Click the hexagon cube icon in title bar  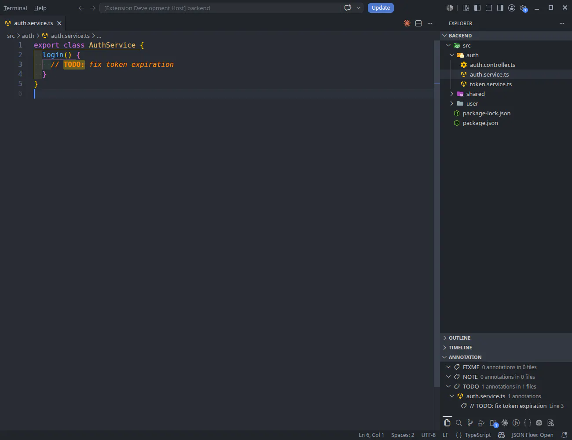450,8
